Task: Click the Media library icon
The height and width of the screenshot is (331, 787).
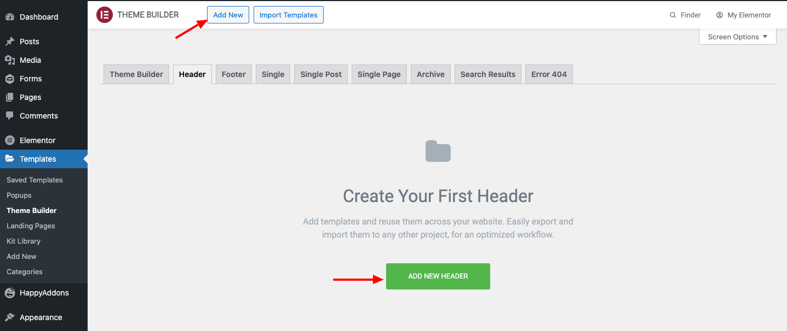Action: 10,60
